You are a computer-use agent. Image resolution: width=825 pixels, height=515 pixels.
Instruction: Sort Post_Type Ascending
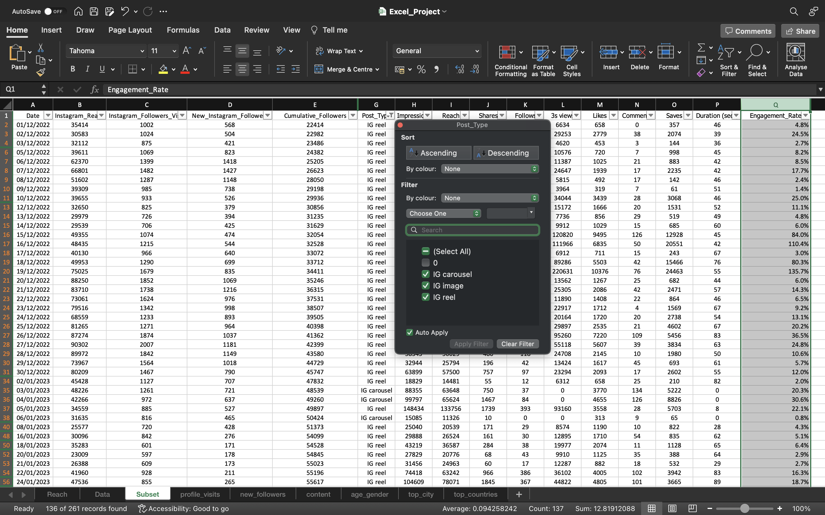click(x=438, y=153)
